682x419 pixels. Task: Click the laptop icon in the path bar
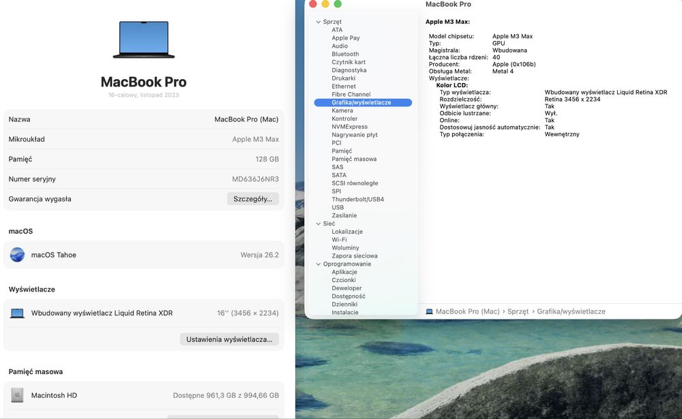[429, 311]
